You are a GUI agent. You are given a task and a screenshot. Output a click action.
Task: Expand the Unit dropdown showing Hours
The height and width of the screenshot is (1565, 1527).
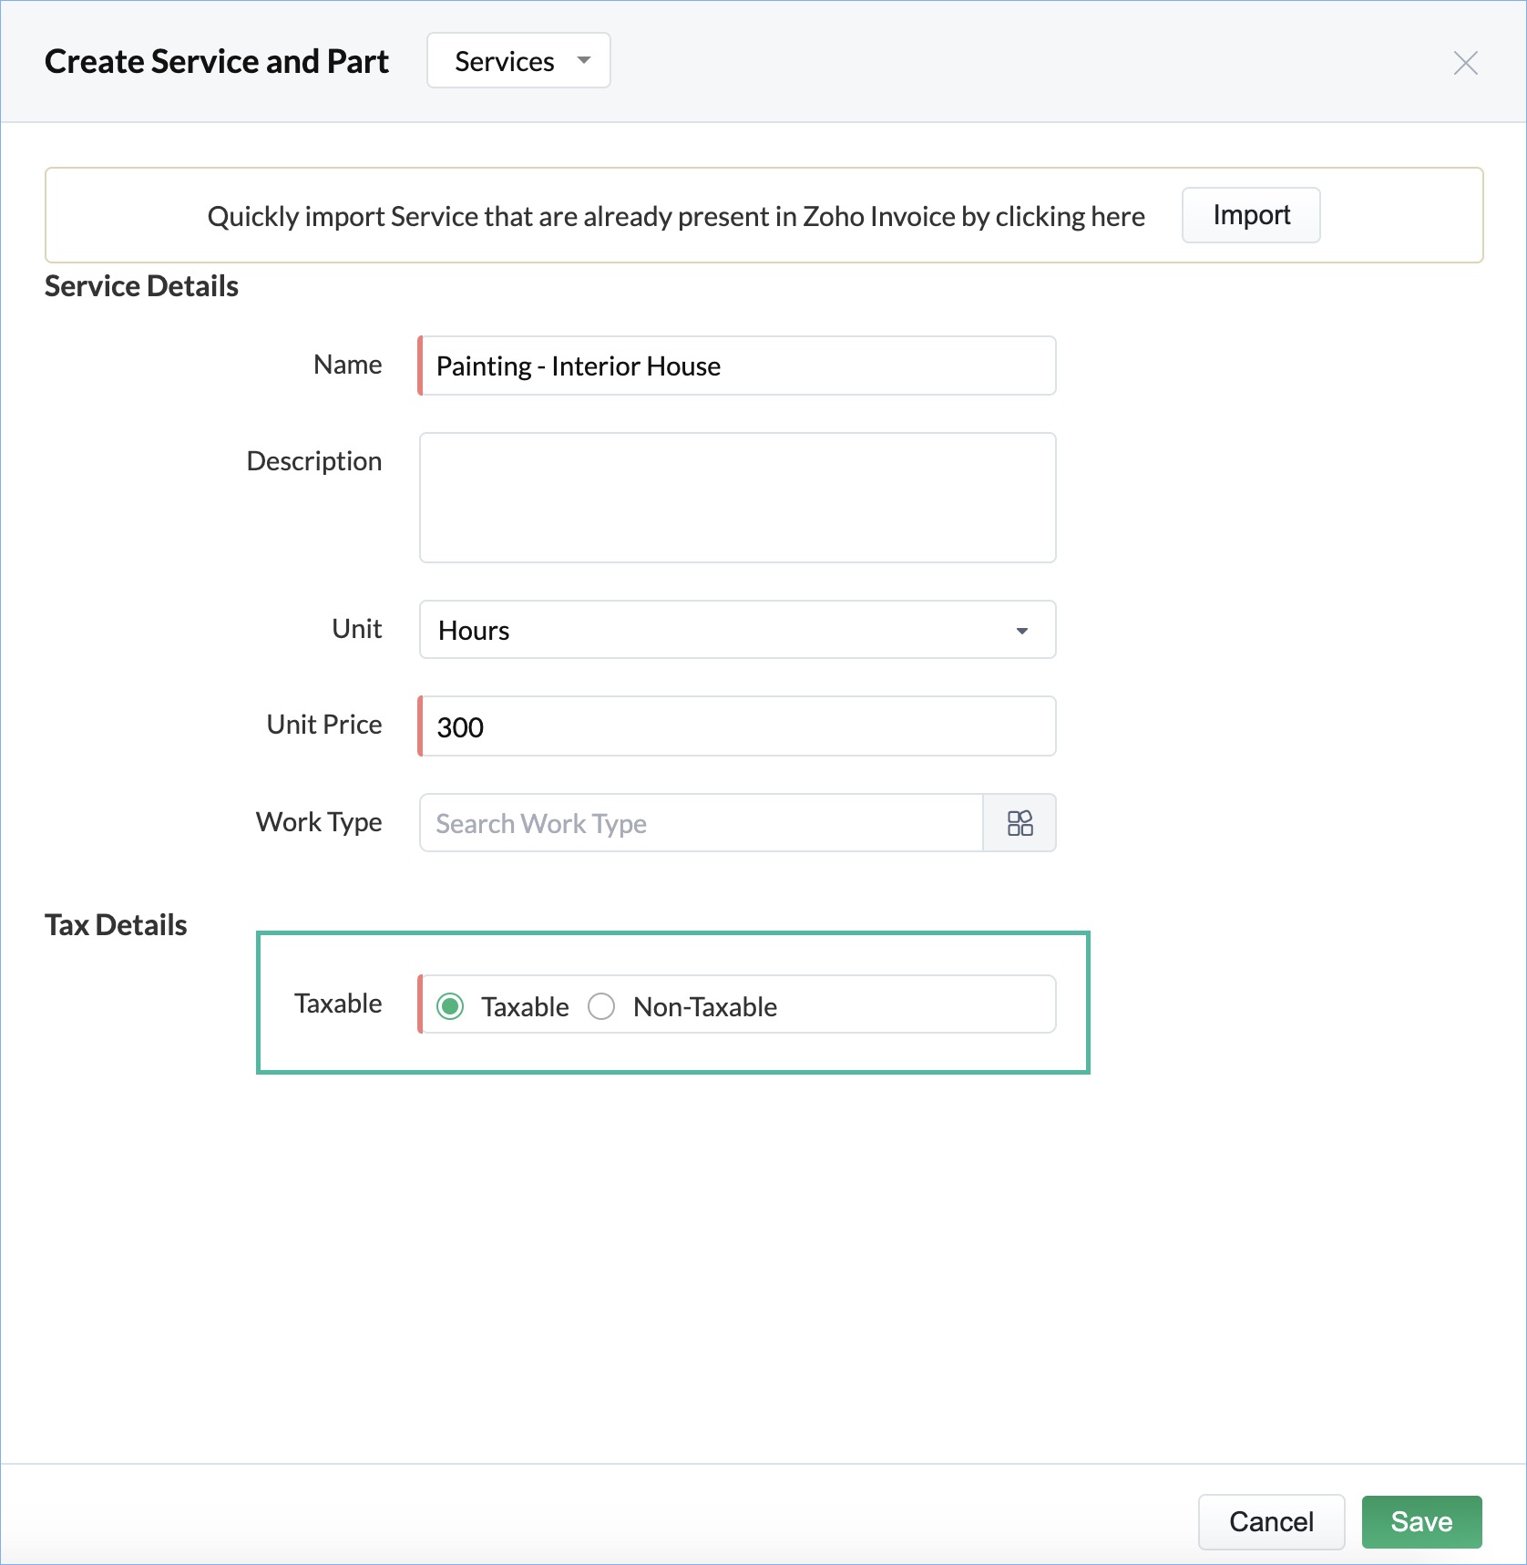pos(737,630)
